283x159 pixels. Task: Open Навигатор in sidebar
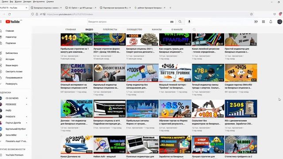click(11, 37)
